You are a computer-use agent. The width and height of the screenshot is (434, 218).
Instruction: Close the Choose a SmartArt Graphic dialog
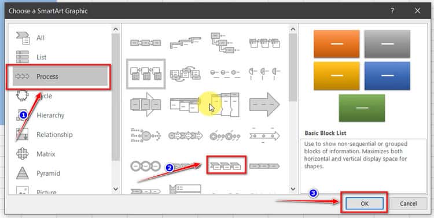(x=417, y=11)
